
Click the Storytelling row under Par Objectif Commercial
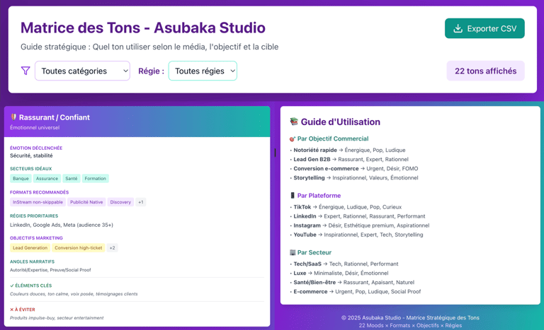(x=354, y=178)
